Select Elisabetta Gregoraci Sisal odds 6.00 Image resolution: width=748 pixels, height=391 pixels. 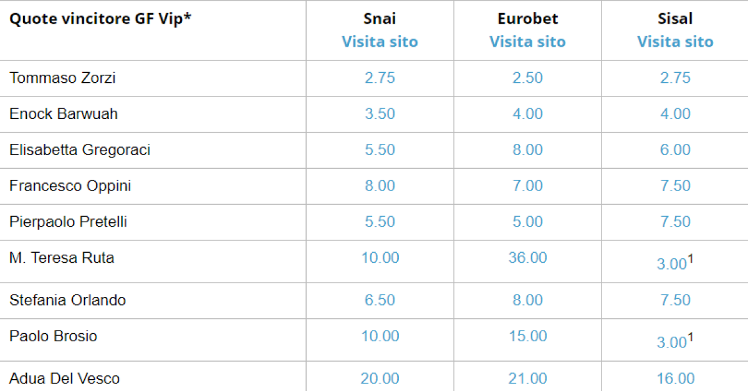click(x=675, y=150)
